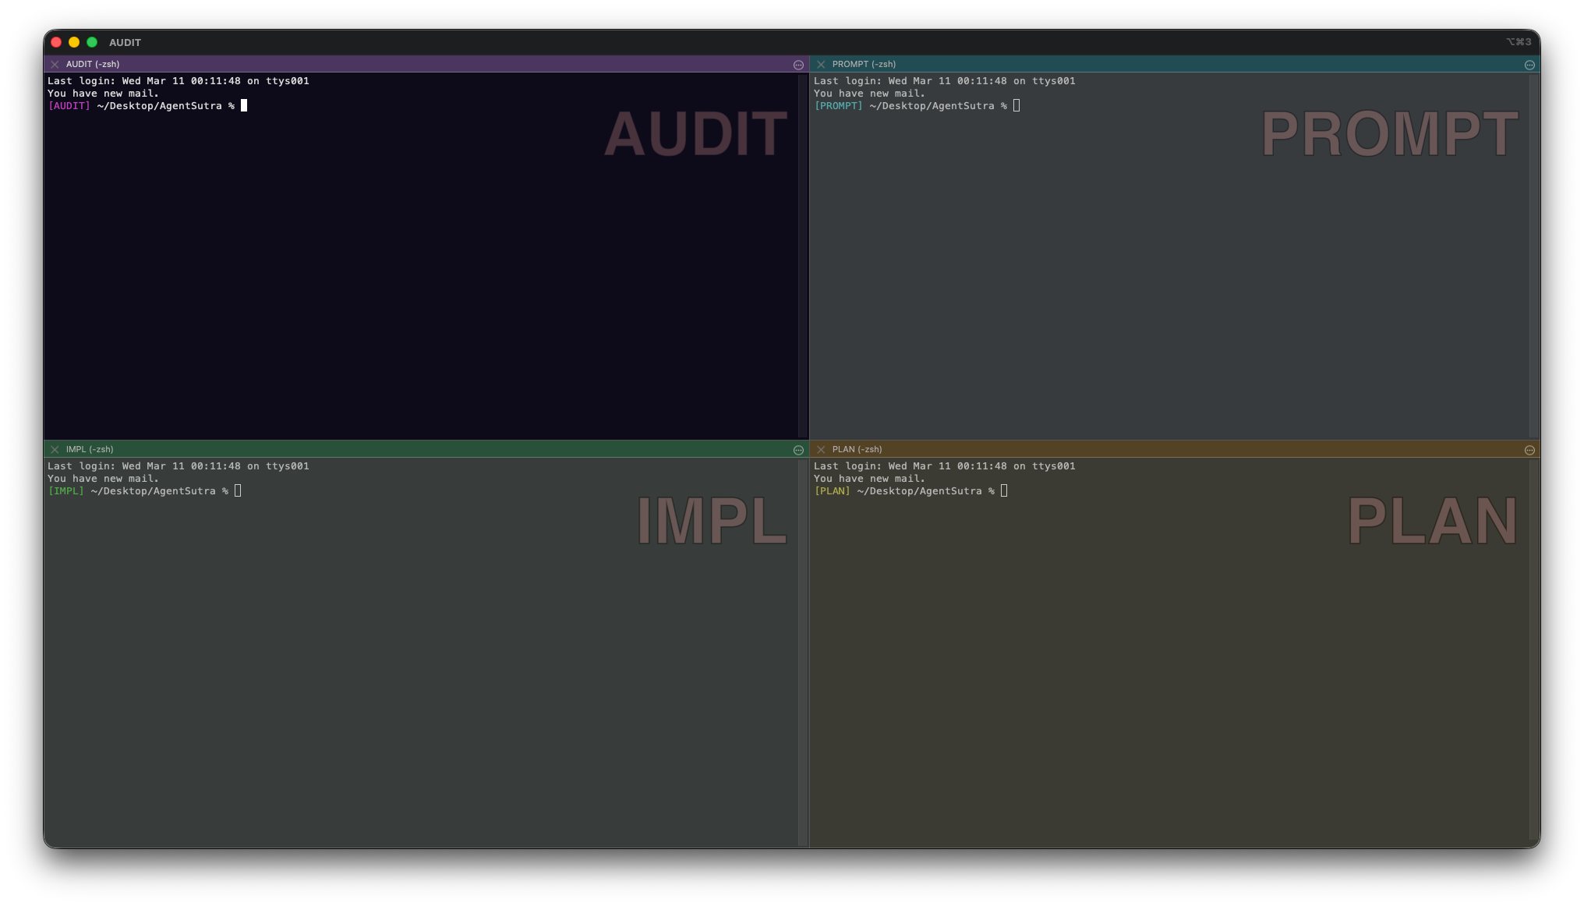Focus the IMPL terminal prompt line
Viewport: 1584px width, 906px height.
point(238,490)
